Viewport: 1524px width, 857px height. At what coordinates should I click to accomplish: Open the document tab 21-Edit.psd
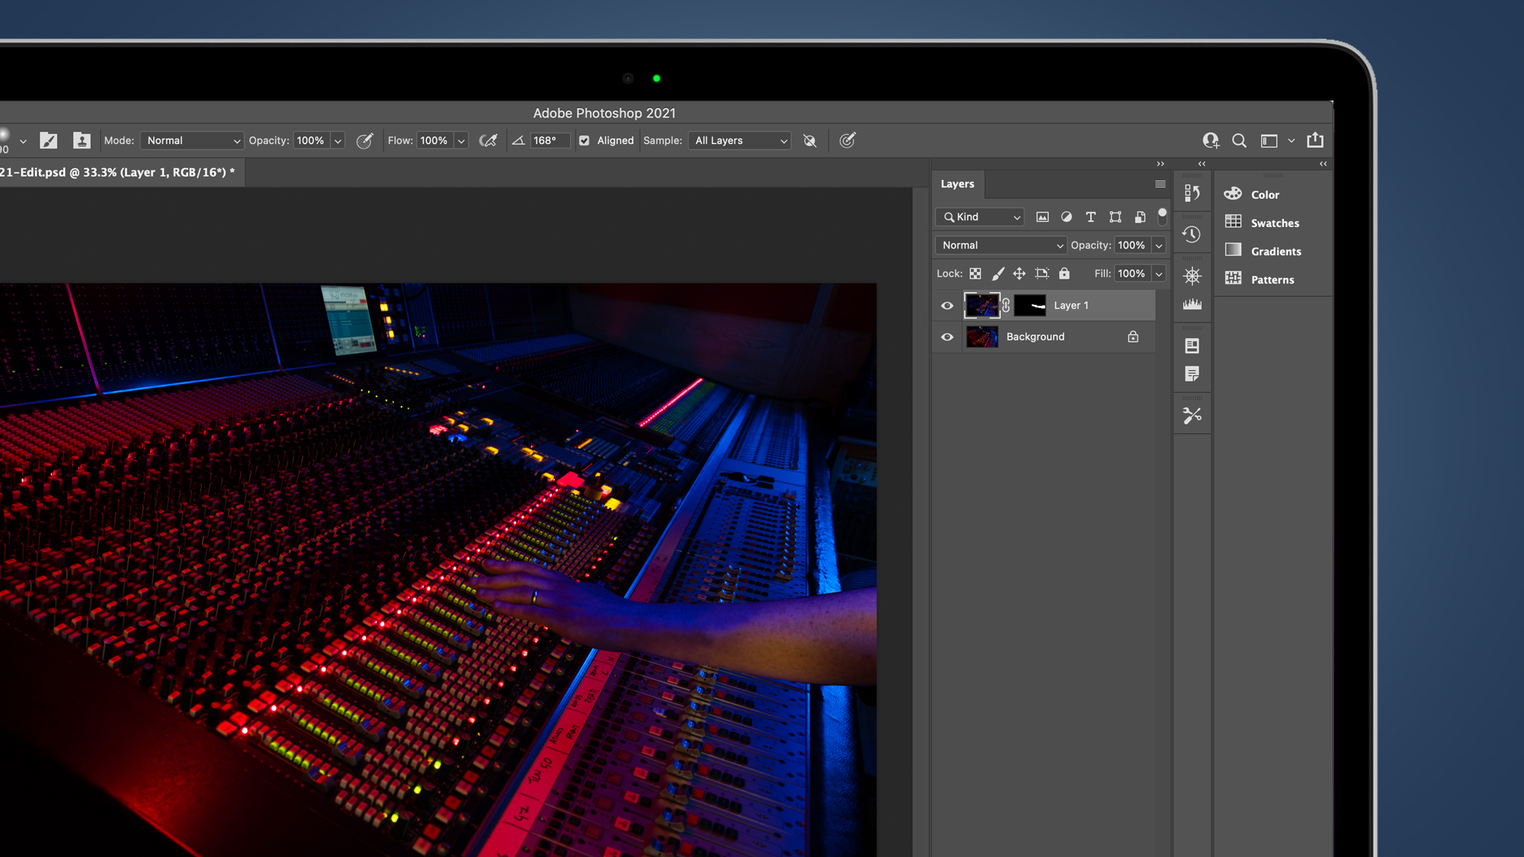point(120,172)
